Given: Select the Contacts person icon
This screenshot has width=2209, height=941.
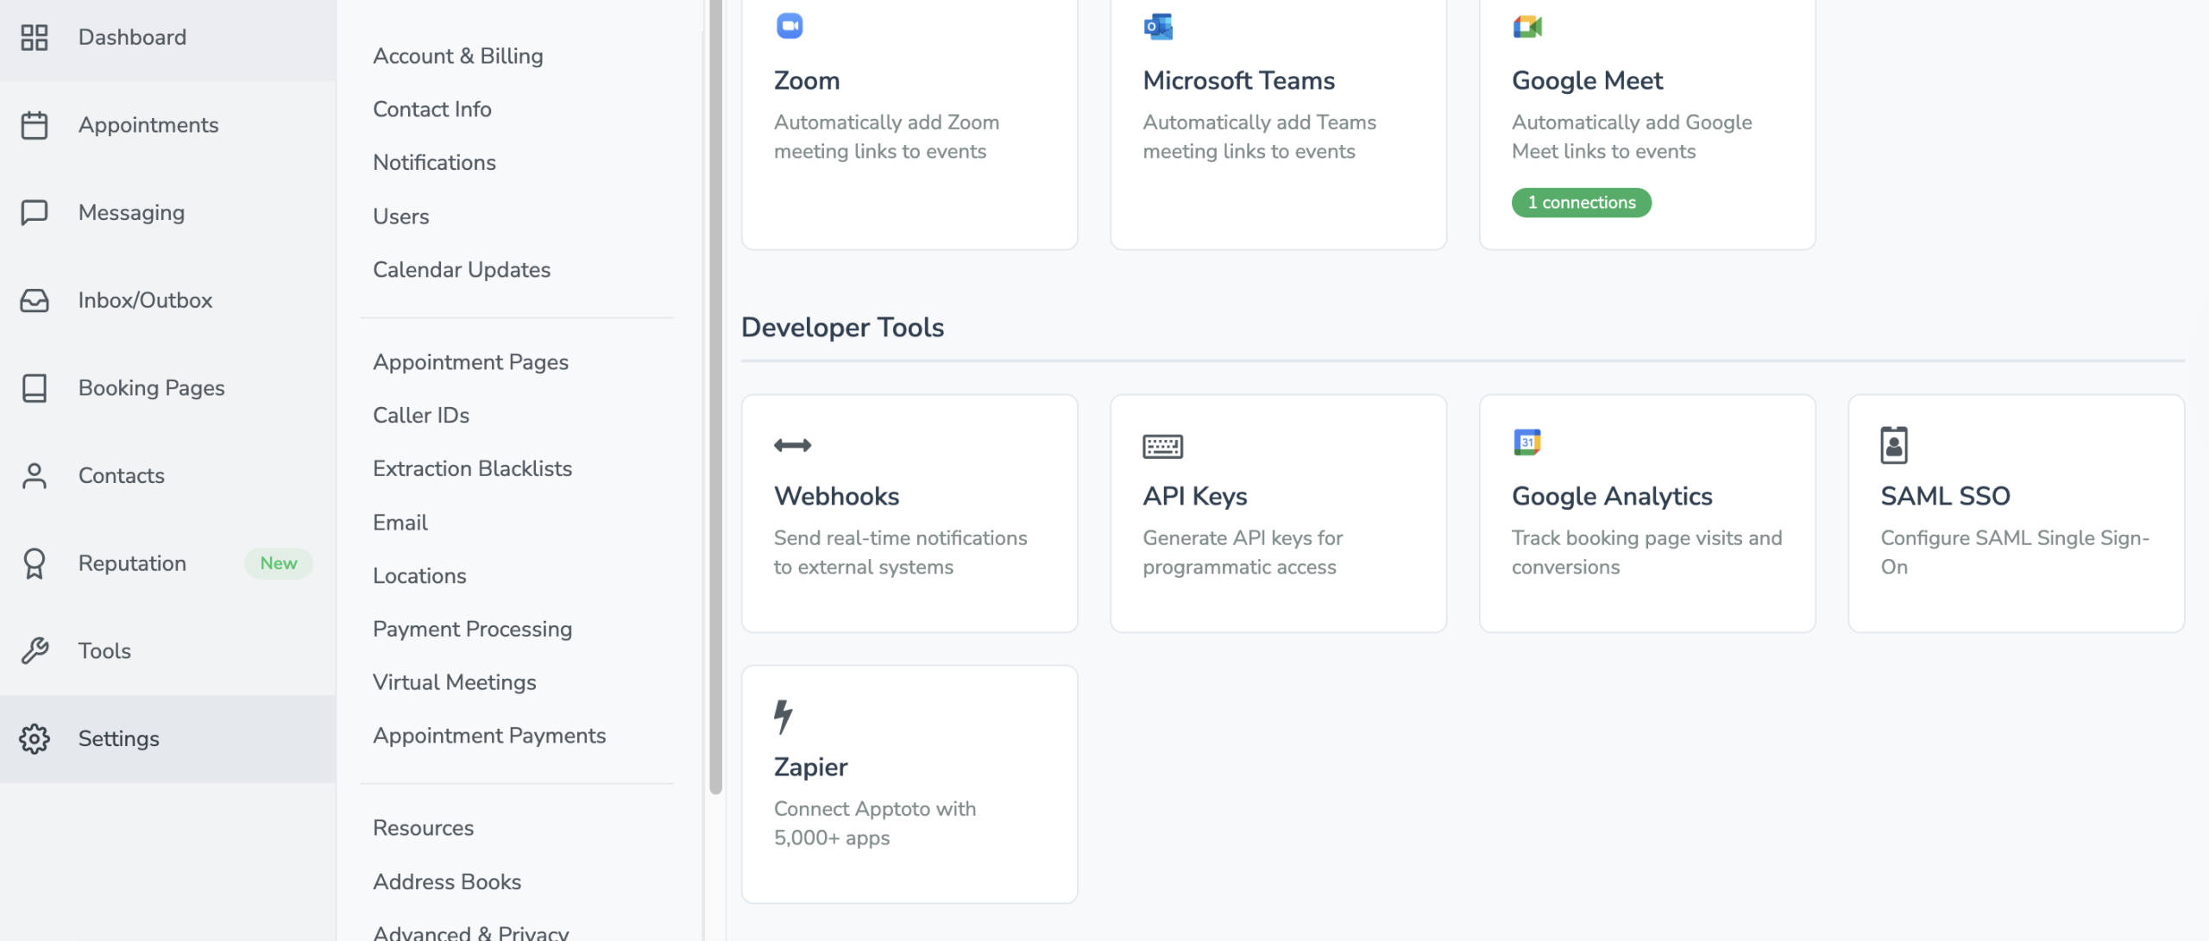Looking at the screenshot, I should tap(35, 475).
